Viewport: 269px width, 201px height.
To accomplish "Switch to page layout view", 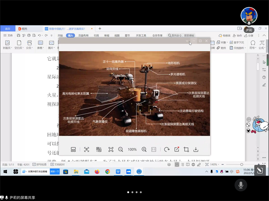I will (177, 164).
